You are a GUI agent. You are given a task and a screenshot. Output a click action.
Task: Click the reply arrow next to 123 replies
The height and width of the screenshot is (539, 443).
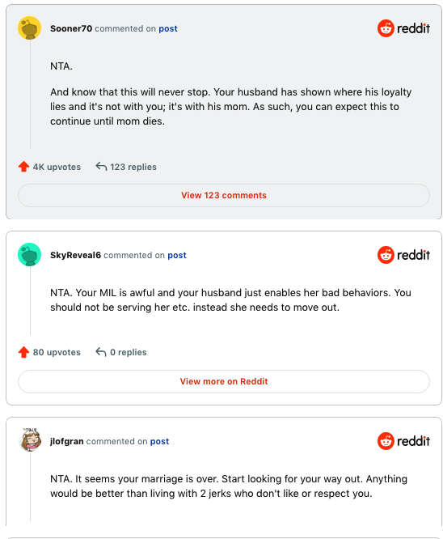101,167
